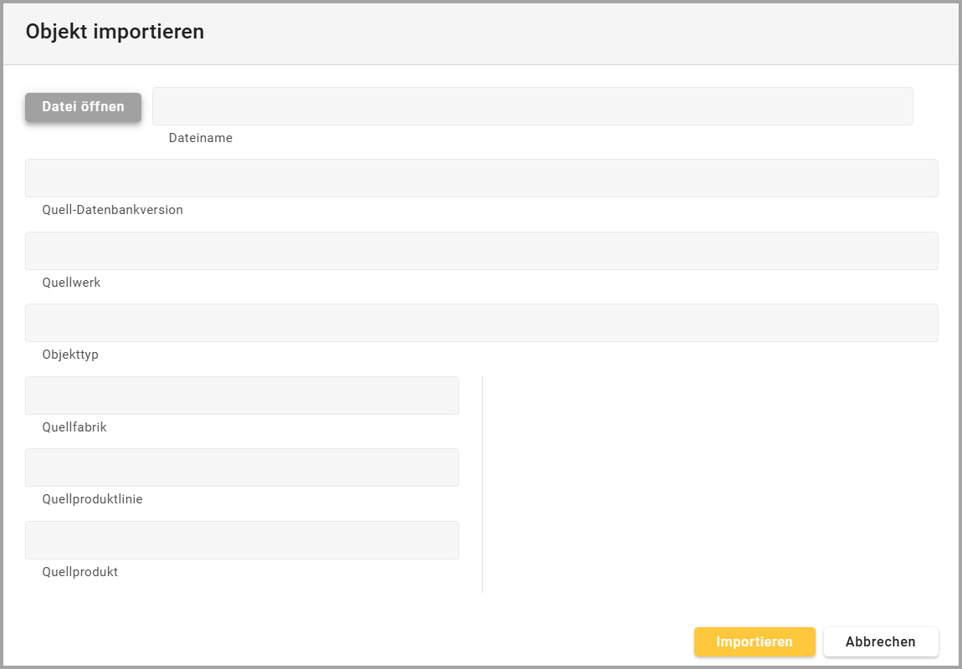This screenshot has width=962, height=669.
Task: Click the Objekt importieren dialog title
Action: (115, 32)
